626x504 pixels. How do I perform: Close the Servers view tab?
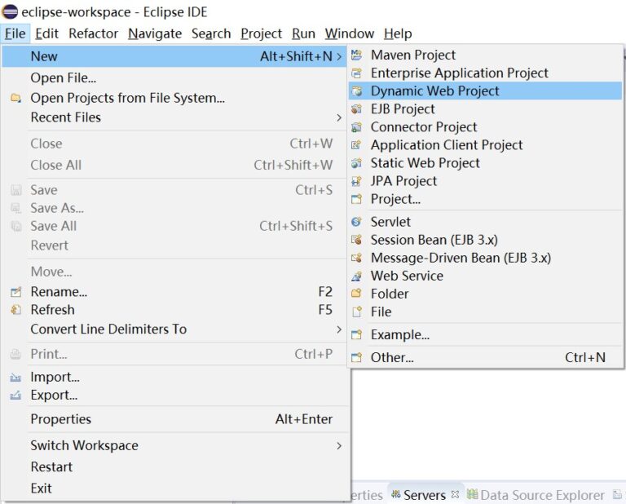(x=455, y=494)
